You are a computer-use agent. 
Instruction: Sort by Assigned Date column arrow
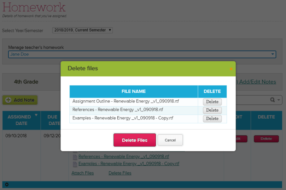point(36,115)
